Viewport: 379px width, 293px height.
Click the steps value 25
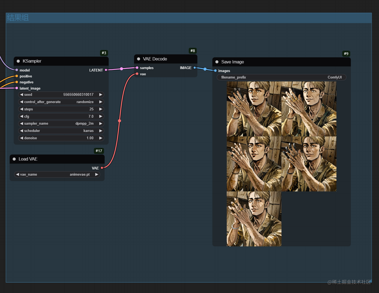(91, 109)
